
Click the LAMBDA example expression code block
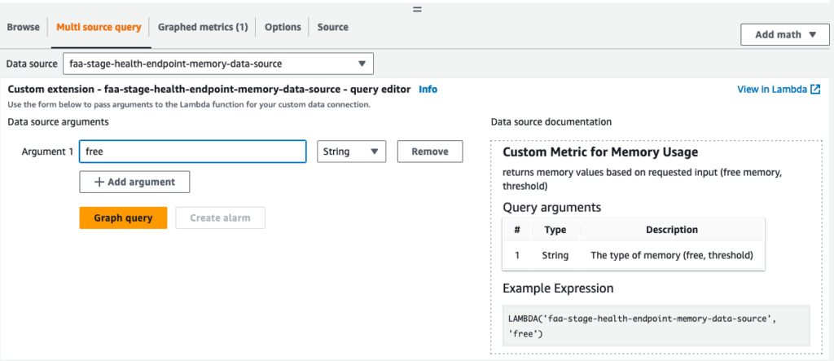click(656, 326)
